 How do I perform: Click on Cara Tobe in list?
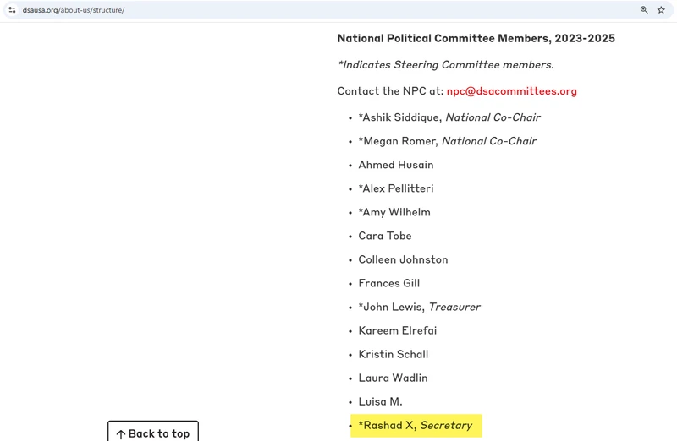[384, 236]
